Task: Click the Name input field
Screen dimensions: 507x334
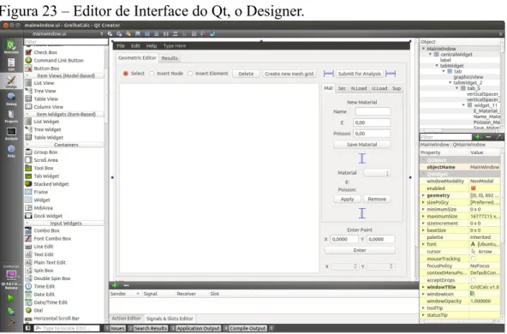Action: pyautogui.click(x=373, y=111)
